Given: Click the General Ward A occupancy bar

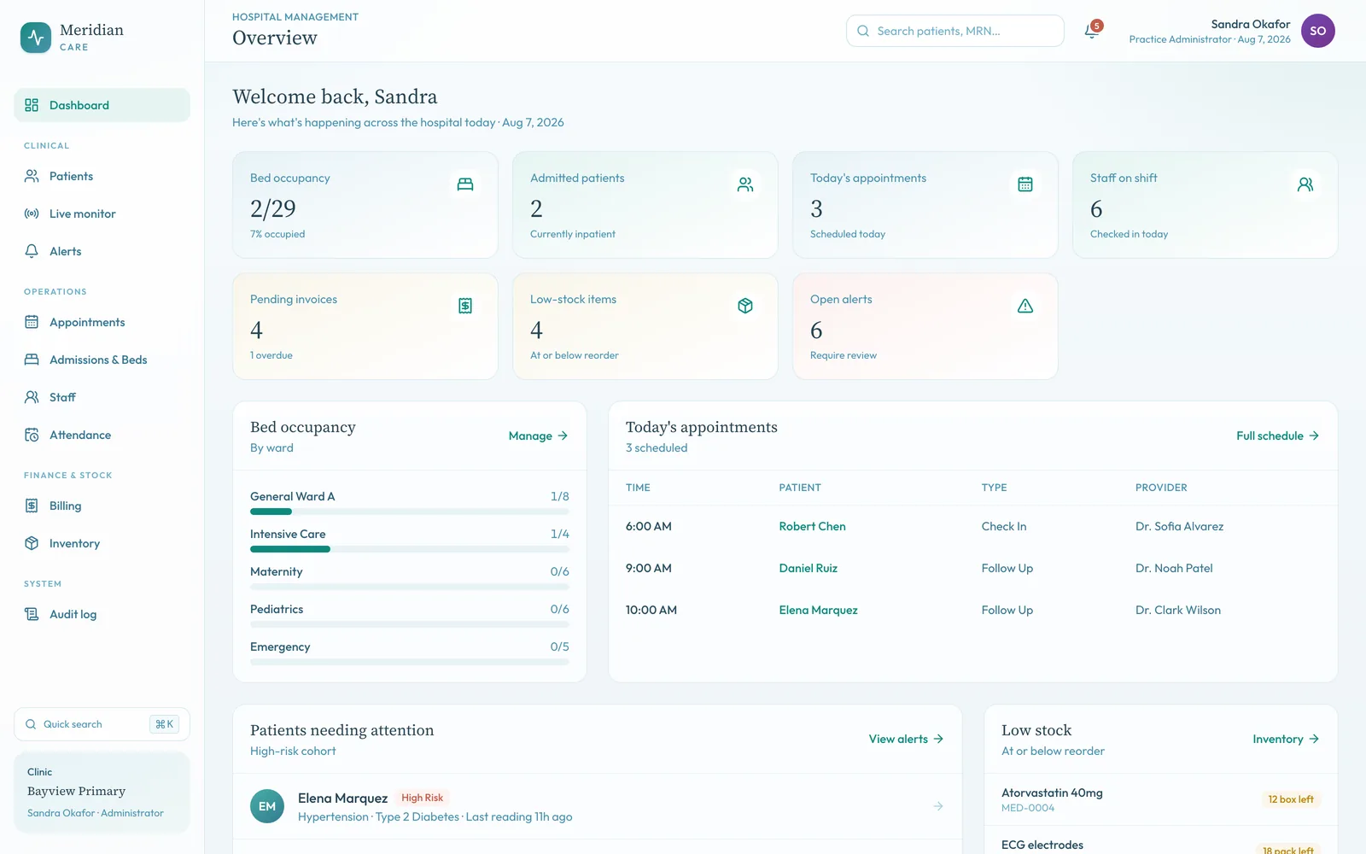Looking at the screenshot, I should [410, 512].
